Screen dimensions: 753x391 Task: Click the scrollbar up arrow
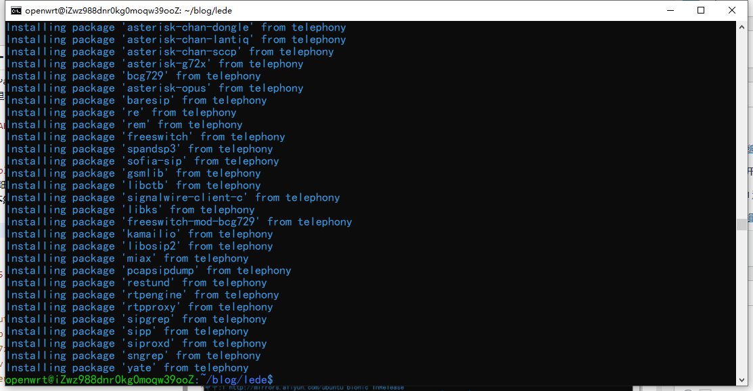point(741,27)
